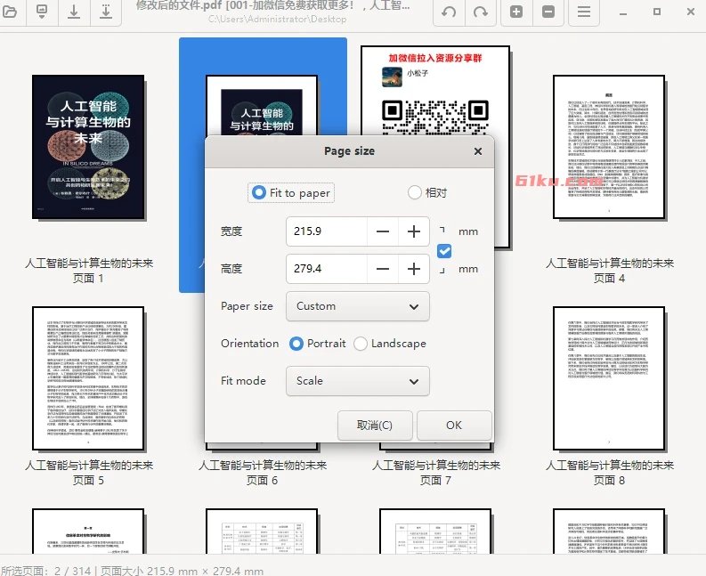706x576 pixels.
Task: Open the hamburger main menu
Action: click(584, 12)
